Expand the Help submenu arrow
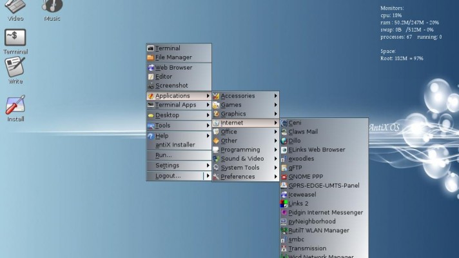This screenshot has height=258, width=459. pyautogui.click(x=208, y=136)
